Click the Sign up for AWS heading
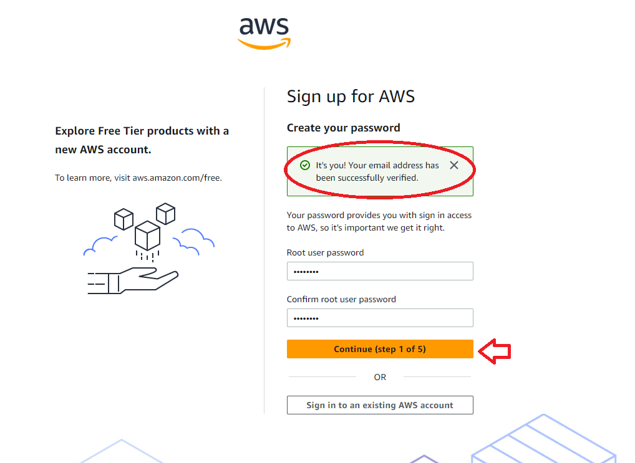Viewport: 635px width, 463px height. tap(351, 97)
